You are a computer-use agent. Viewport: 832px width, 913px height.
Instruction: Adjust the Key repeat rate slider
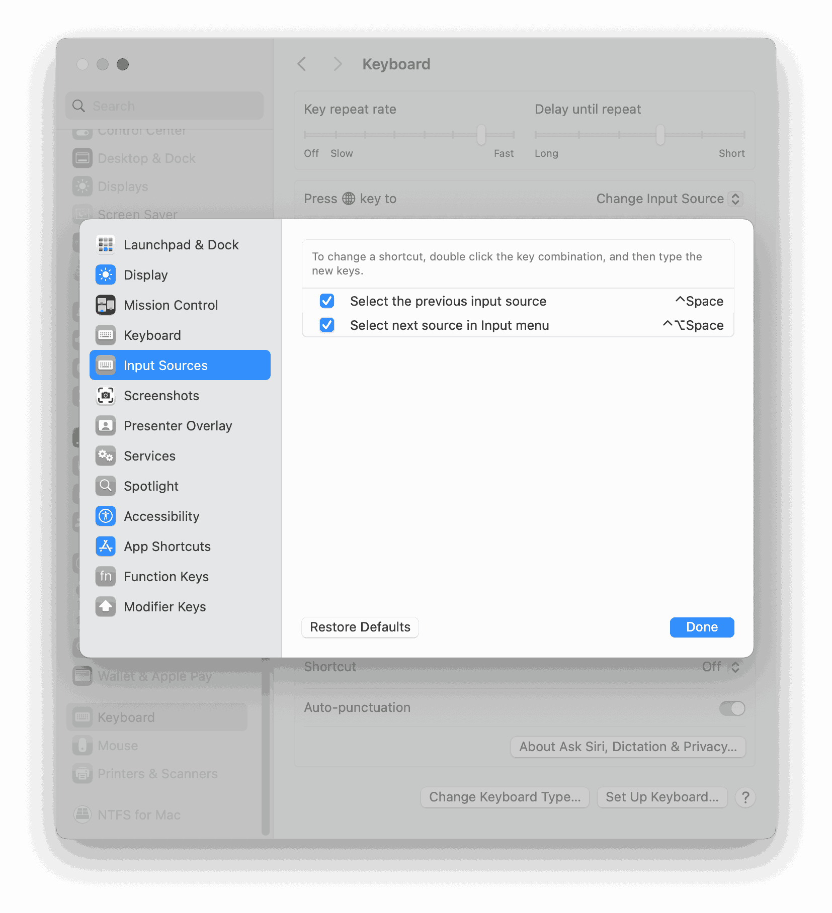481,135
